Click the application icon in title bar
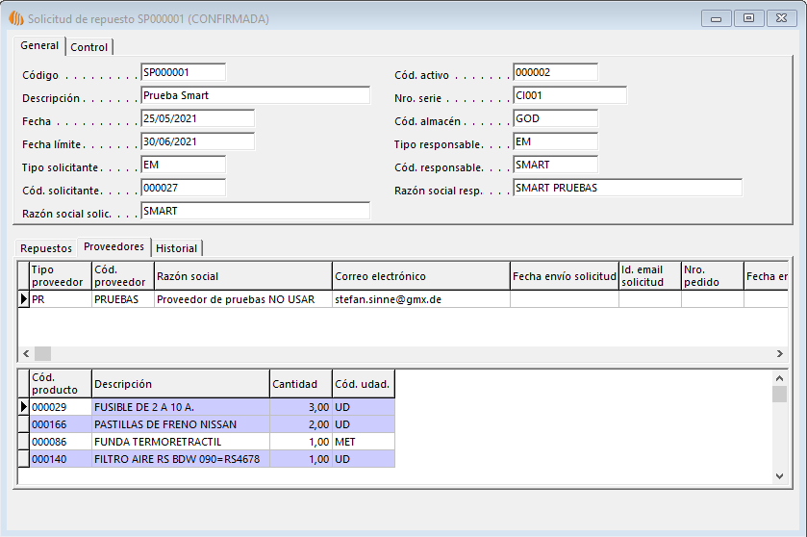This screenshot has width=807, height=537. click(x=15, y=18)
